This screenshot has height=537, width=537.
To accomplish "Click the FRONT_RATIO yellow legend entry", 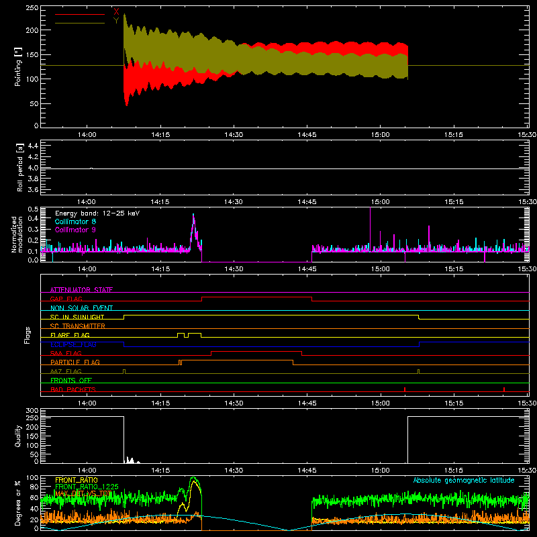I will 77,480.
